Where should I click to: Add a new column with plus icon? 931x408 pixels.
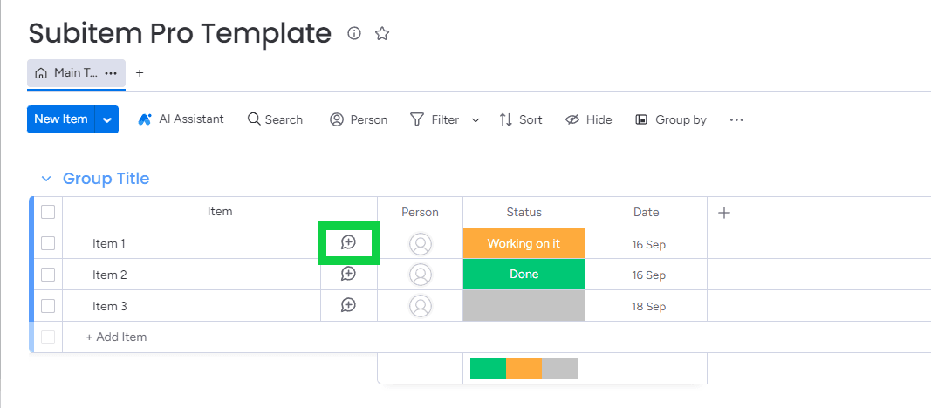pos(723,212)
